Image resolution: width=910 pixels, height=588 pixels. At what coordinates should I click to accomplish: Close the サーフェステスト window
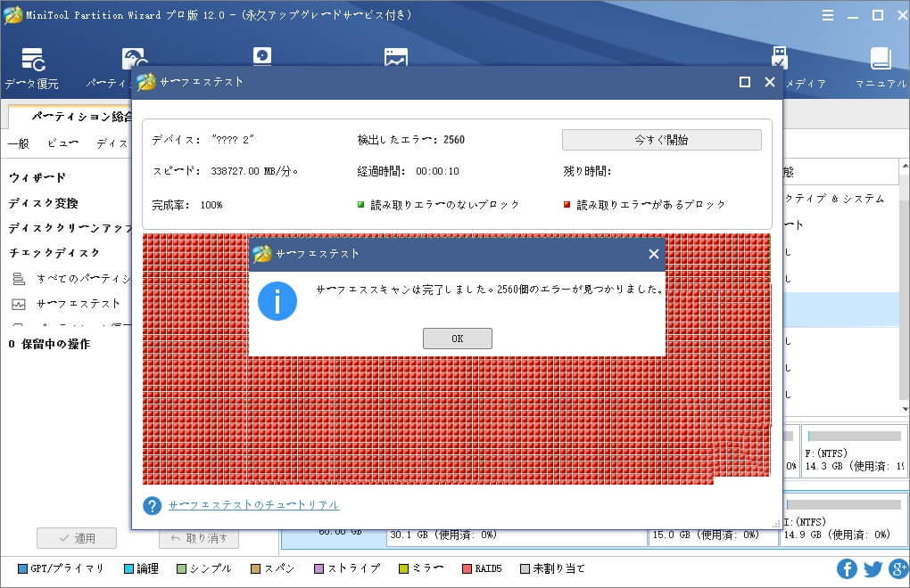coord(770,82)
